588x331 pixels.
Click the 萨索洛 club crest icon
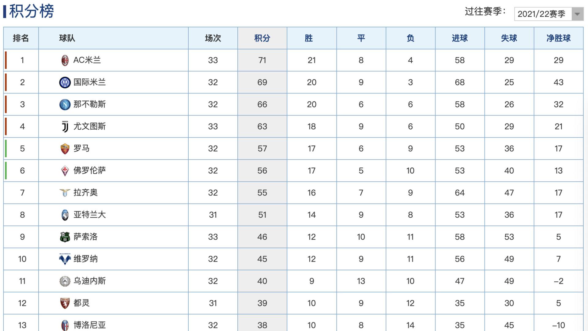pos(65,237)
